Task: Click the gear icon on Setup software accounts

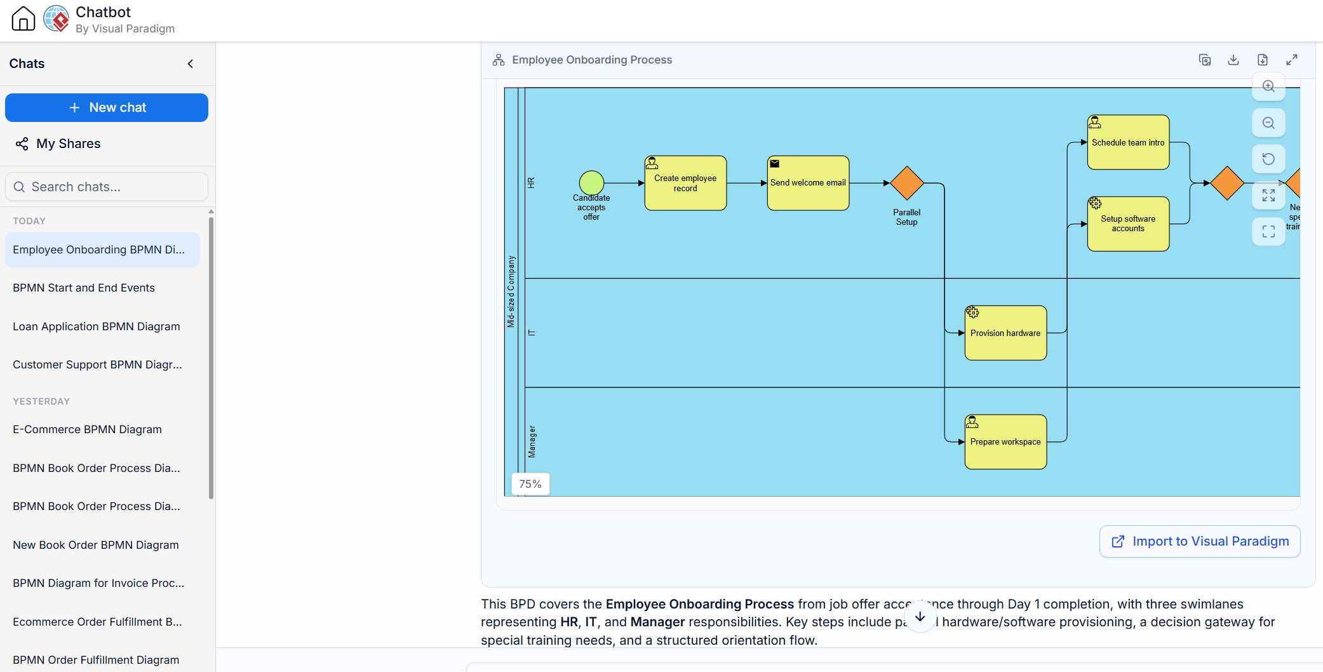Action: 1095,203
